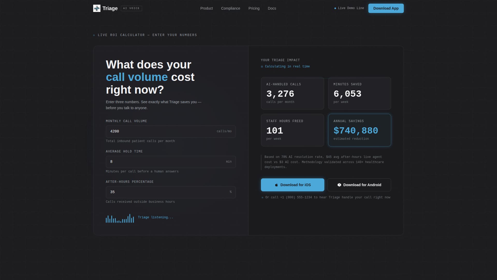The height and width of the screenshot is (280, 497).
Task: Click "Total inbound patient calls per month" hint
Action: point(140,141)
